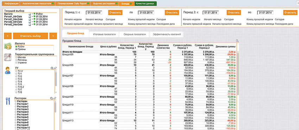Screen dimensions: 299x130
Task: Click the Период 2 end date field
Action: coord(265,13)
